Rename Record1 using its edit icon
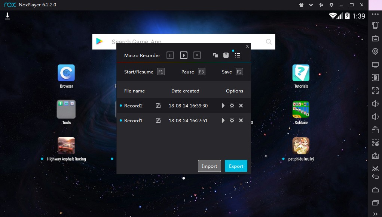This screenshot has width=382, height=217. click(x=158, y=120)
